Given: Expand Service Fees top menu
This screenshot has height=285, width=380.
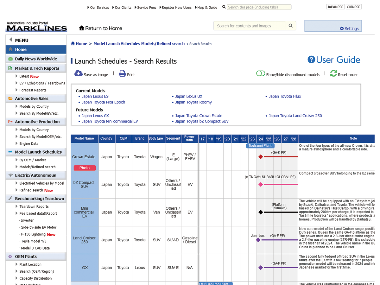Looking at the screenshot, I should (x=145, y=7).
